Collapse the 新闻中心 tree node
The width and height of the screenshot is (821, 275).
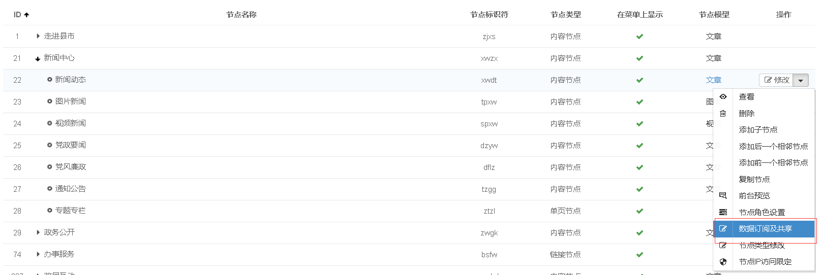[x=38, y=59]
